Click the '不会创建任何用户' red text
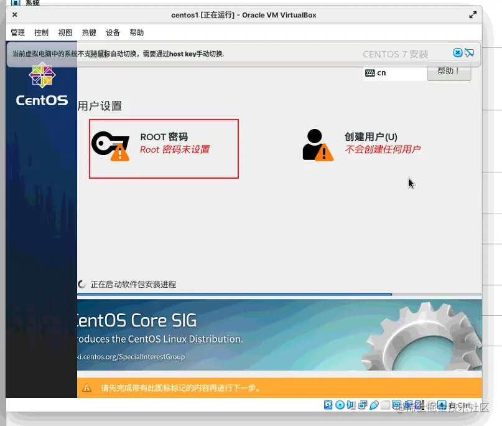The width and height of the screenshot is (502, 426). point(383,149)
